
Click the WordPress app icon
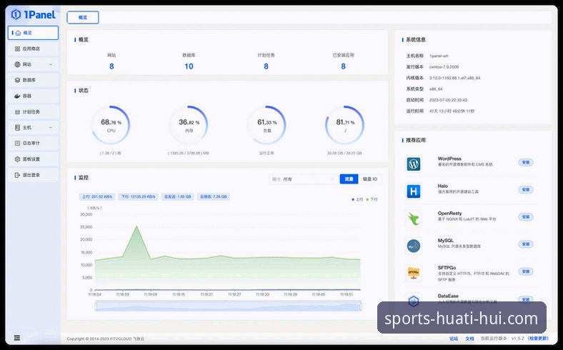pos(413,164)
